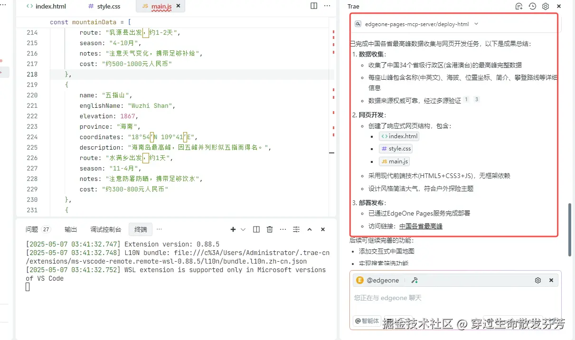Open terminal panel settings sliders icon
Screen dimensions: 575x340
coord(296,229)
